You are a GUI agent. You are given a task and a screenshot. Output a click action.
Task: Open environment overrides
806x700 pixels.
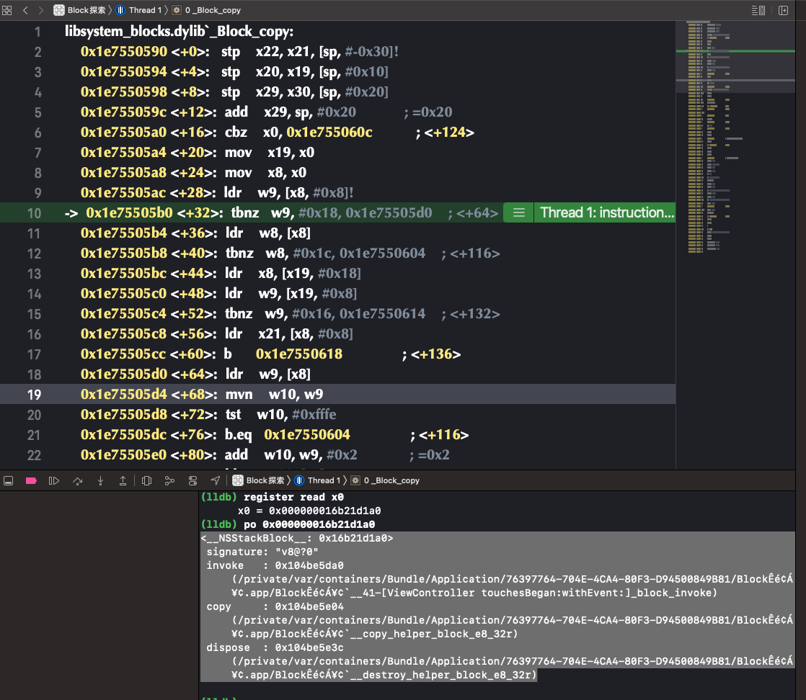point(192,480)
